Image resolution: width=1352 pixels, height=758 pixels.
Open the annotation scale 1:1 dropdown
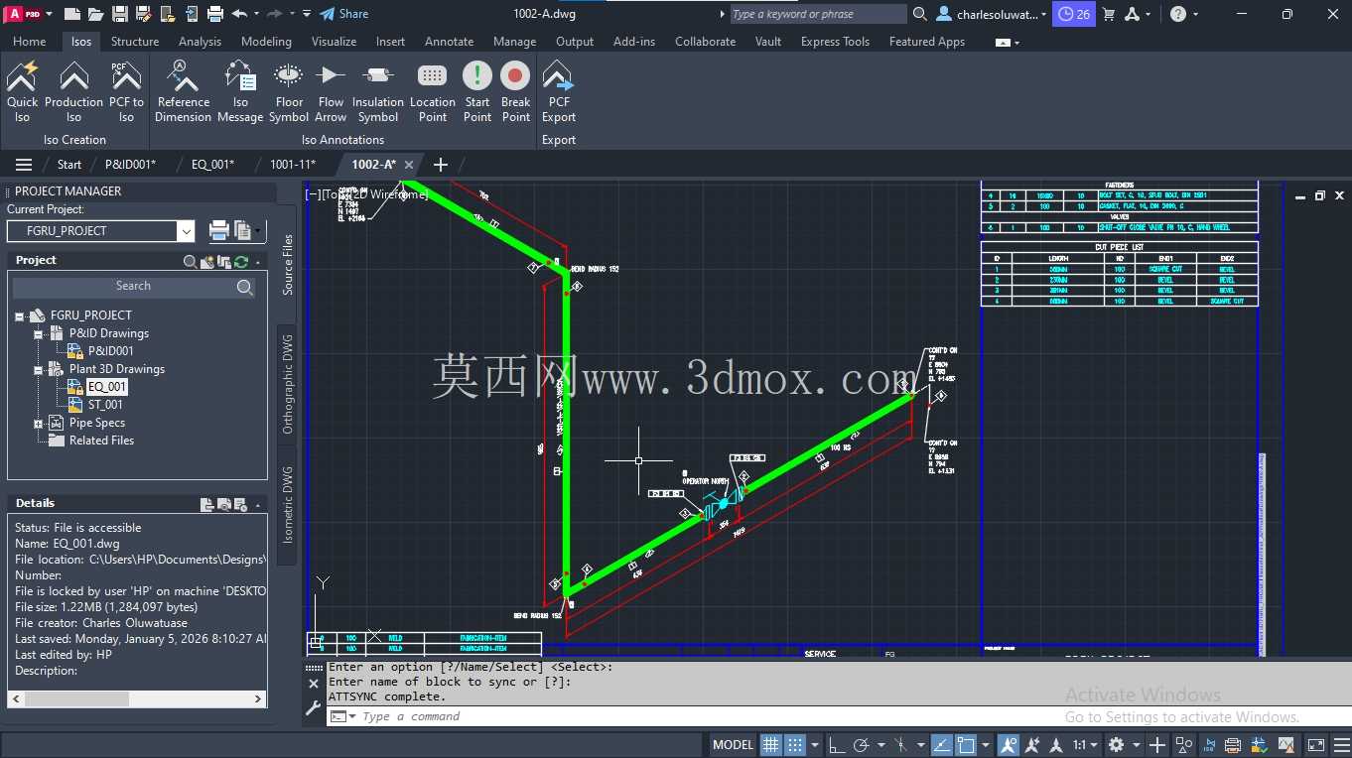pyautogui.click(x=1085, y=745)
